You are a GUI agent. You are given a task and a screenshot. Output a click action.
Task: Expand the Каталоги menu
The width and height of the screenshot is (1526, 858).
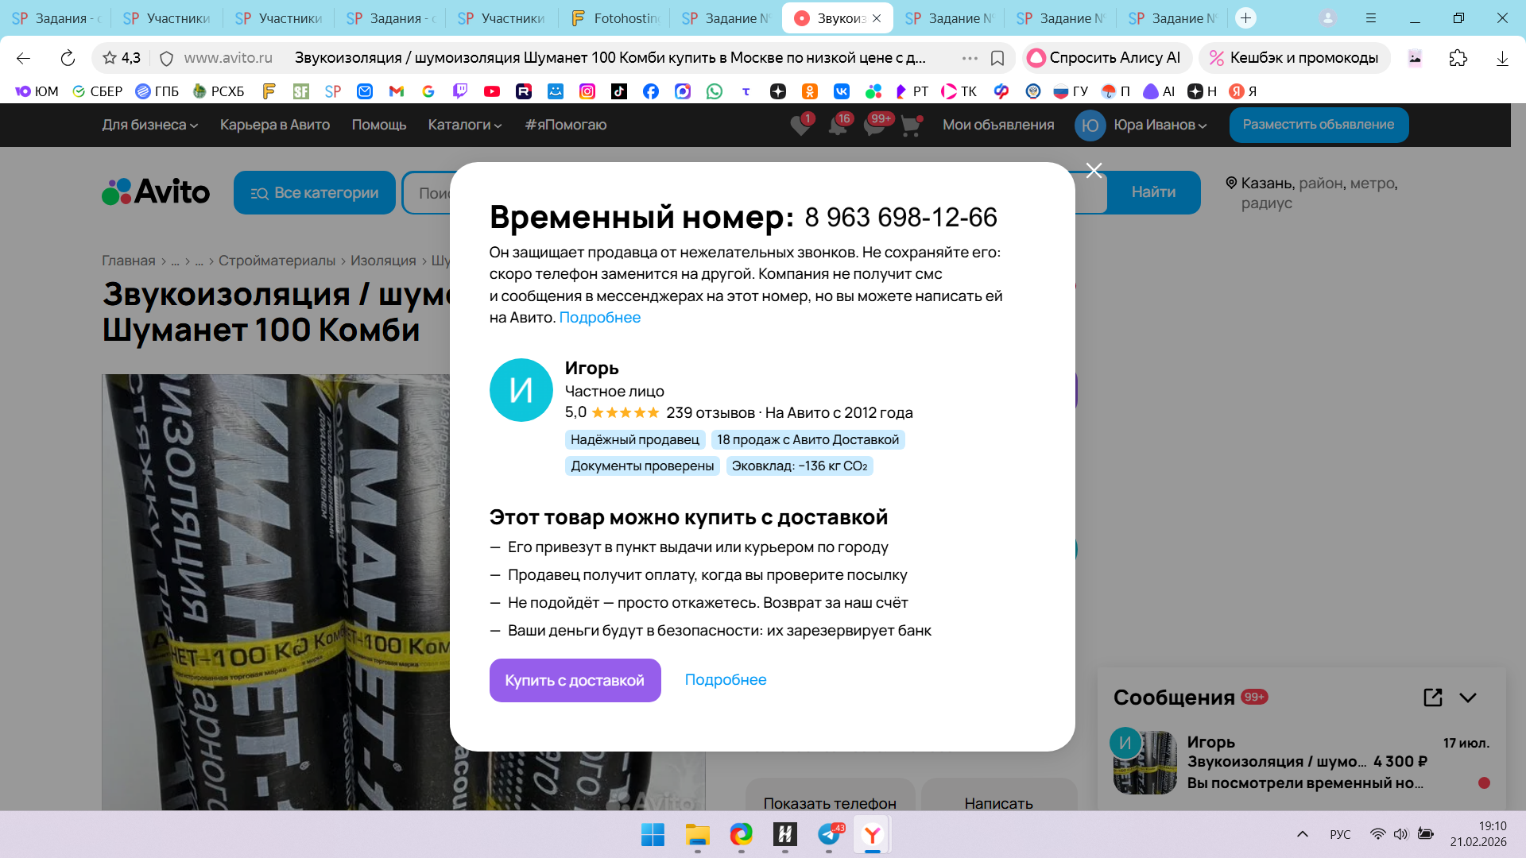[x=465, y=125]
